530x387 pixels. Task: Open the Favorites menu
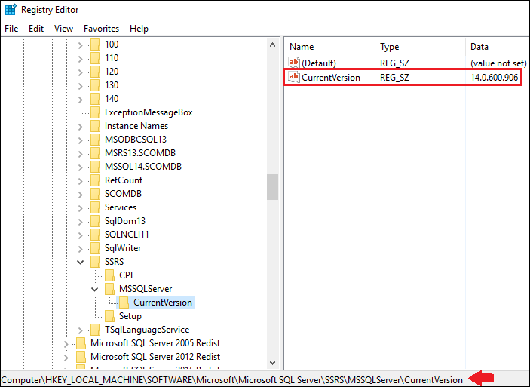tap(101, 29)
